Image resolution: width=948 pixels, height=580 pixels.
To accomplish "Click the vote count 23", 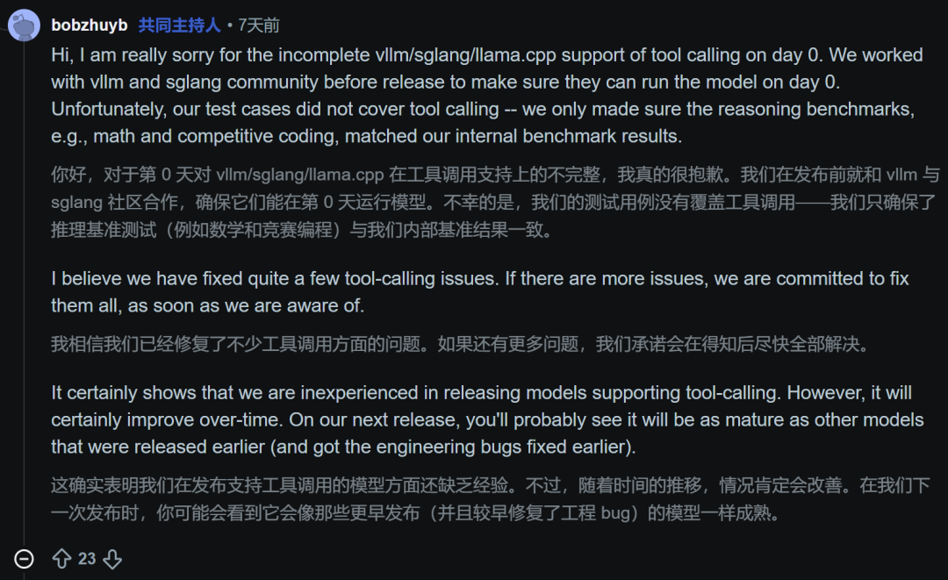I will [x=86, y=559].
